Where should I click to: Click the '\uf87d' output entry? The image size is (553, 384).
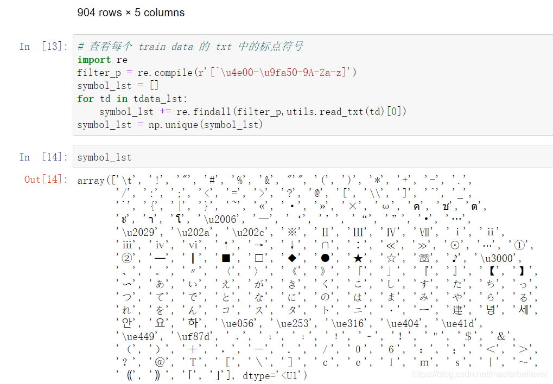point(194,336)
